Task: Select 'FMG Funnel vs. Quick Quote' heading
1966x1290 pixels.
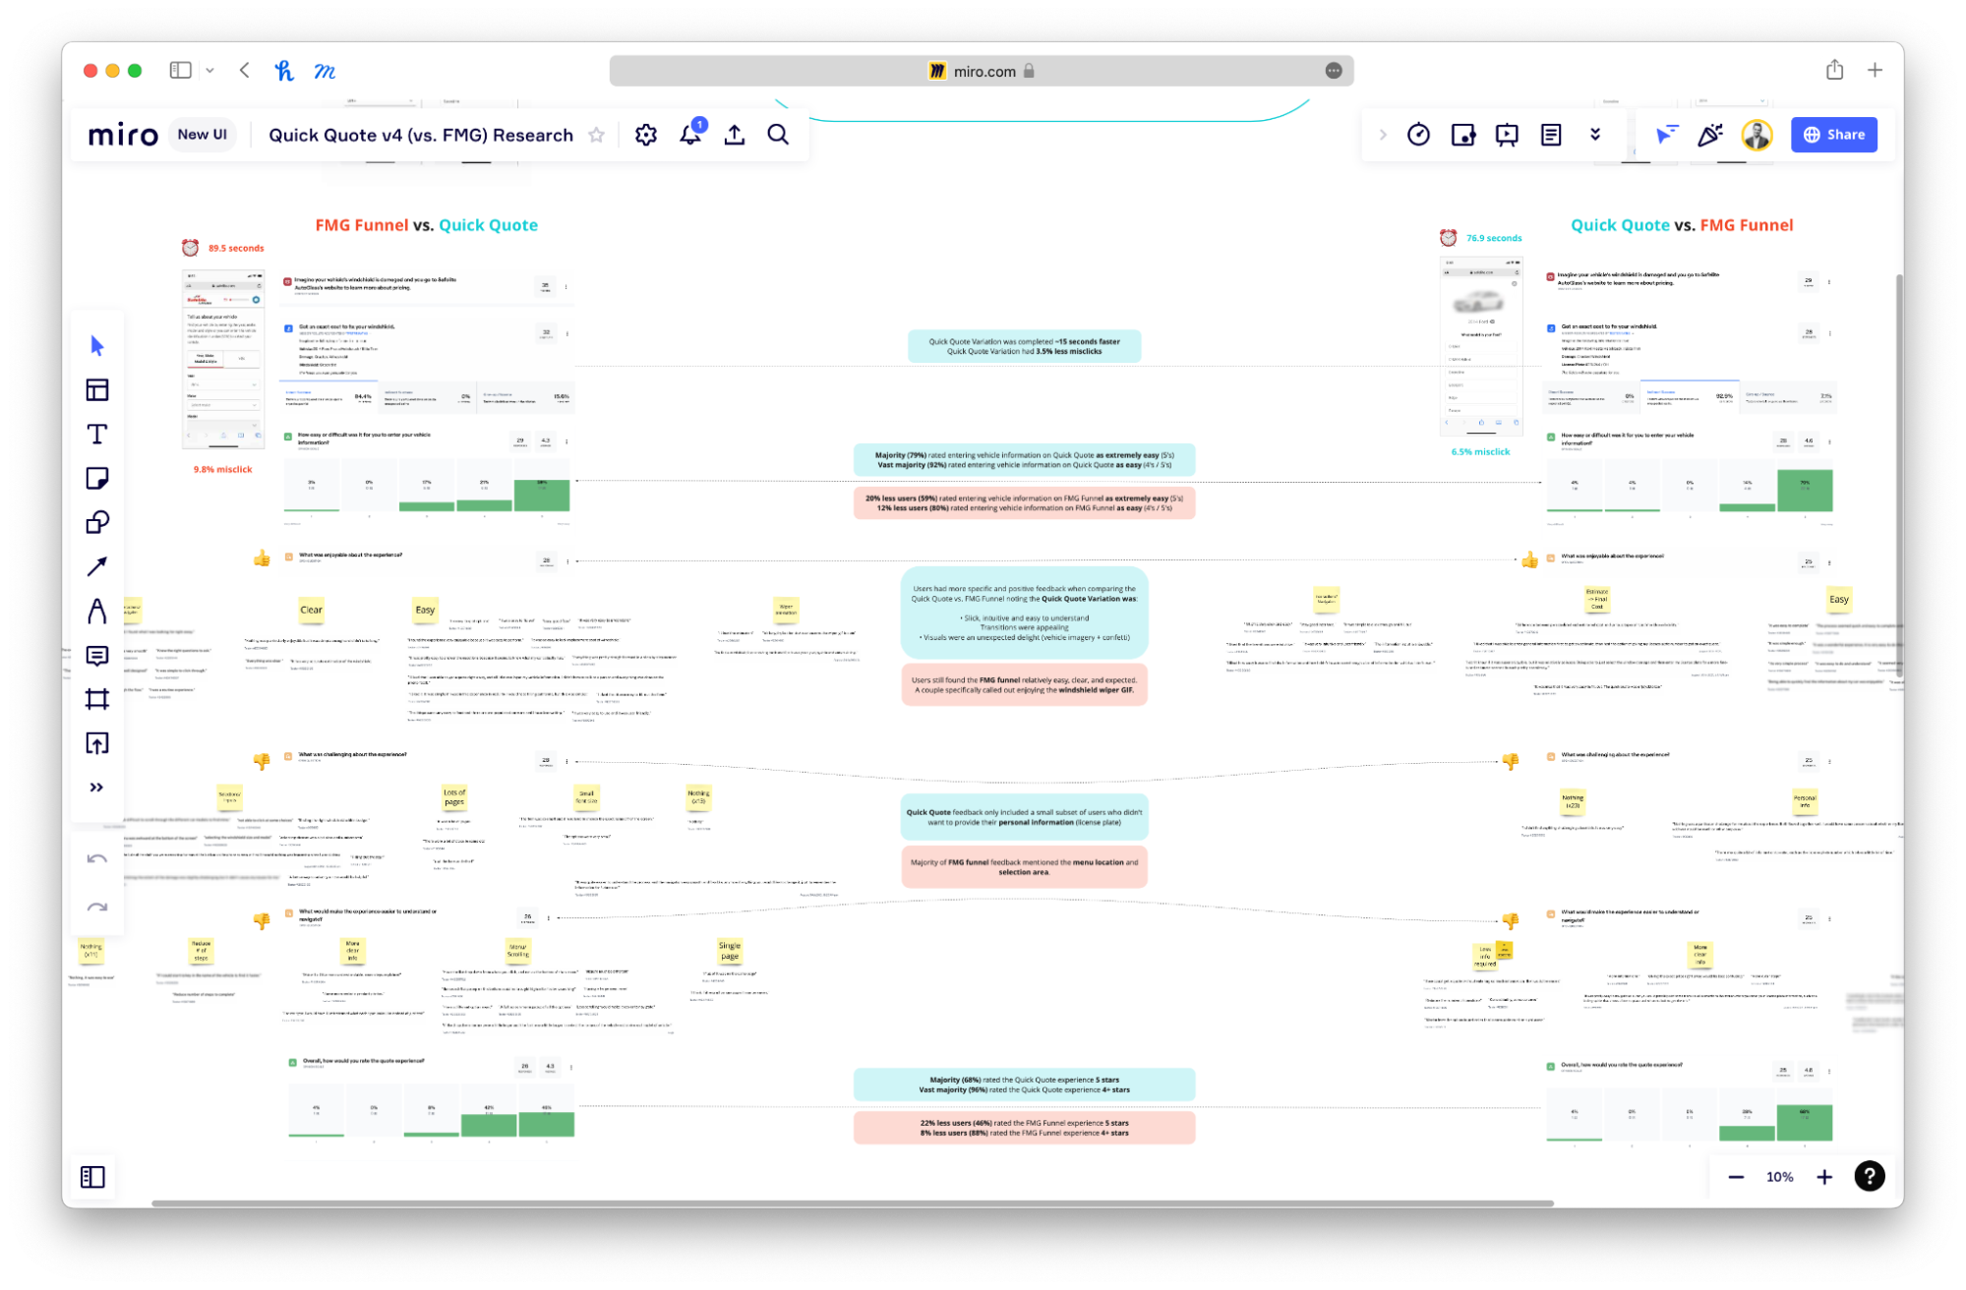Action: [x=427, y=225]
